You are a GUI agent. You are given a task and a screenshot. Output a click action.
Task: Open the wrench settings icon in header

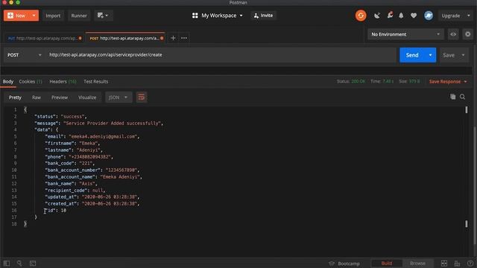point(390,15)
